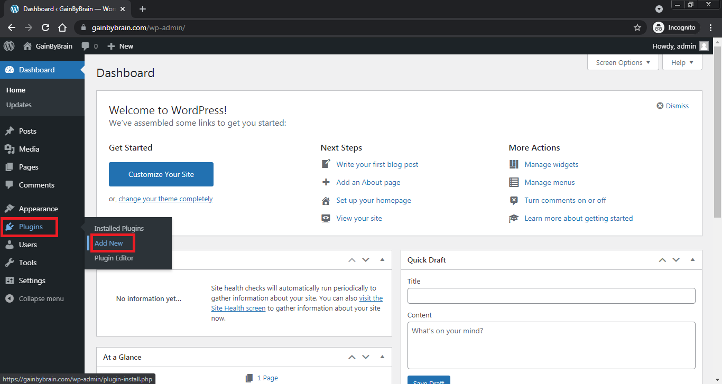Click the Incognito profile indicator
This screenshot has width=722, height=384.
[x=675, y=27]
